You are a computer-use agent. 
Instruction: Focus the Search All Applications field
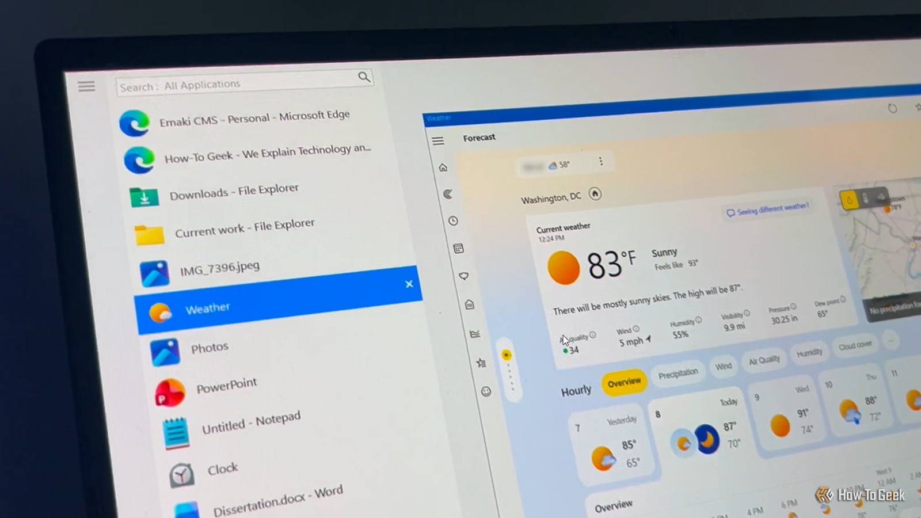(244, 83)
